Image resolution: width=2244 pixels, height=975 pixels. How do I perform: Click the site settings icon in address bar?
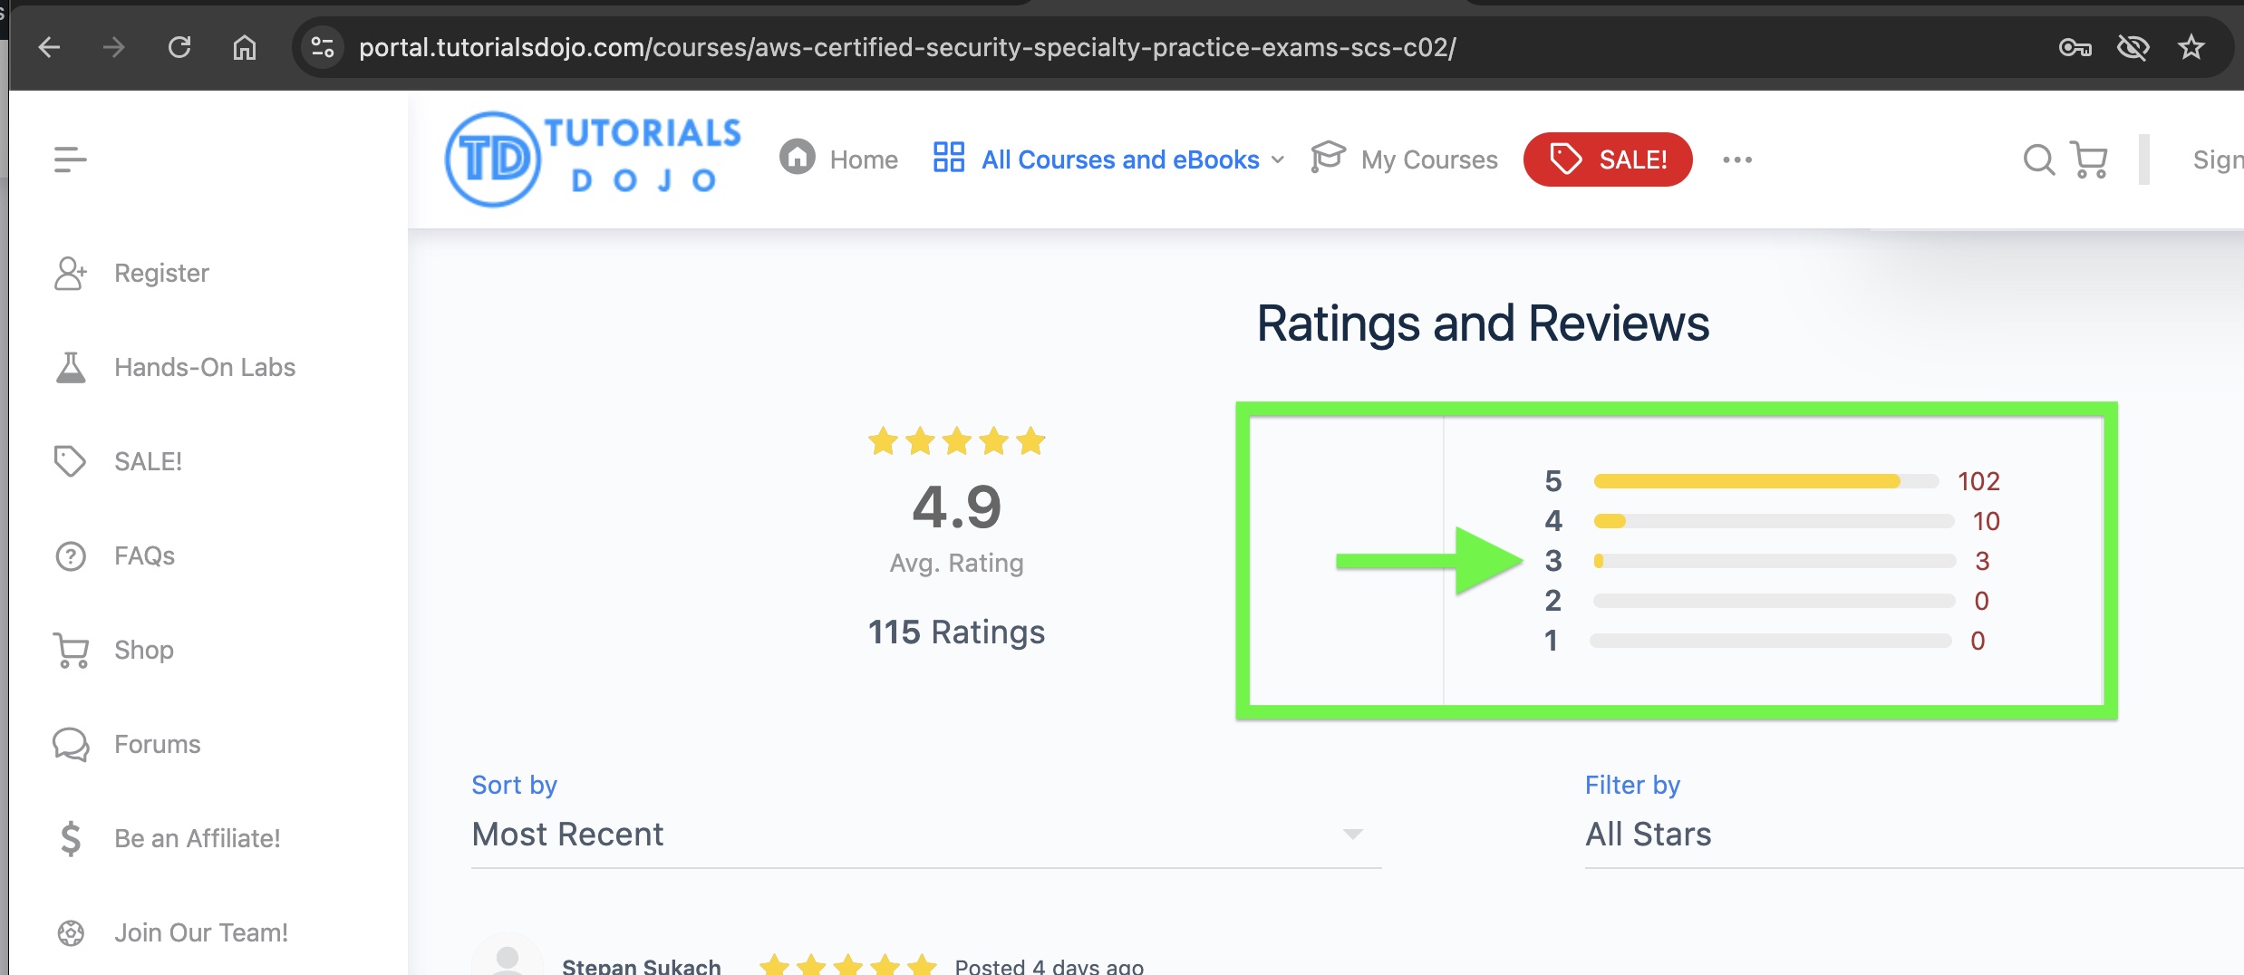(323, 47)
